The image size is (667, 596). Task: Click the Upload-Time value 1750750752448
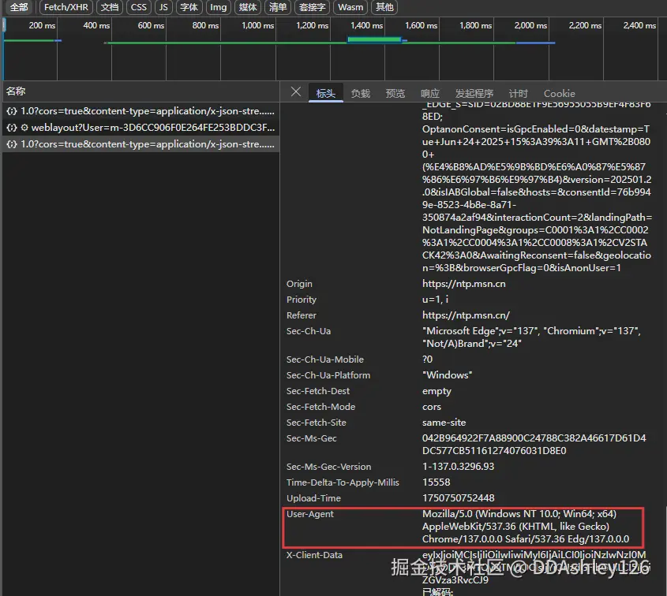point(458,498)
